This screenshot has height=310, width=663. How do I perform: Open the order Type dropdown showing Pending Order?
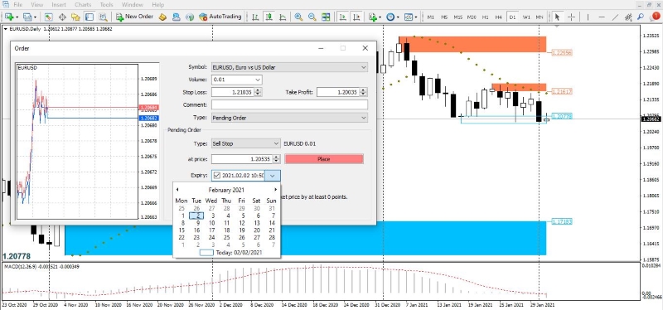(x=289, y=118)
